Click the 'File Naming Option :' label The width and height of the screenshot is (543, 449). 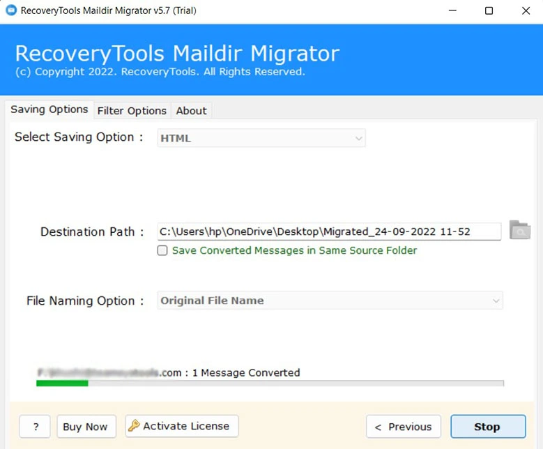(x=85, y=300)
